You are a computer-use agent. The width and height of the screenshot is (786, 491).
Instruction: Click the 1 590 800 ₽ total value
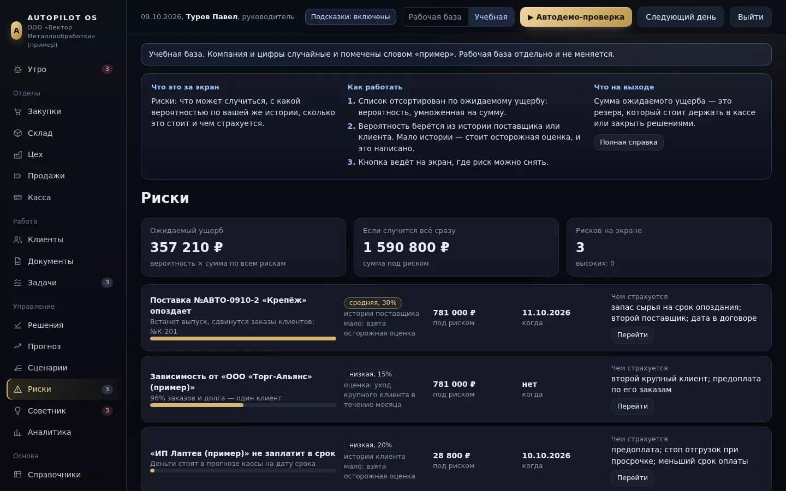[406, 247]
